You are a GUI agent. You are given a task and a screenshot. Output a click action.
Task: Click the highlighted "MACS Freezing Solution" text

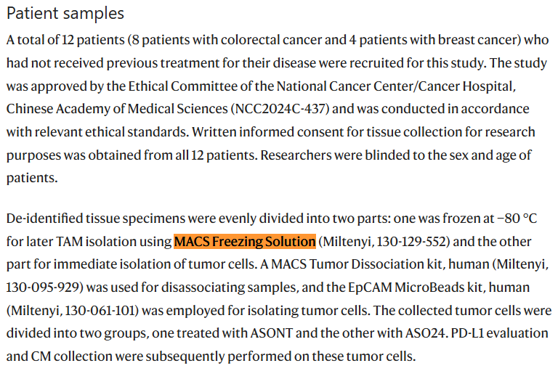point(245,241)
